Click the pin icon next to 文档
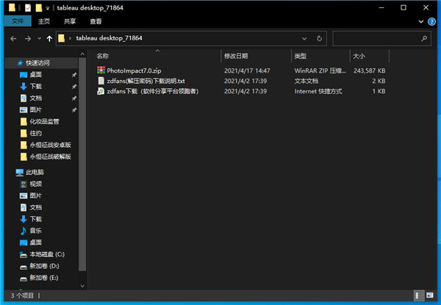 74,98
